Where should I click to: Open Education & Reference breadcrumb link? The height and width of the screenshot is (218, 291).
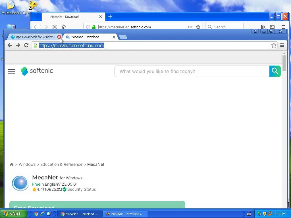tap(61, 164)
